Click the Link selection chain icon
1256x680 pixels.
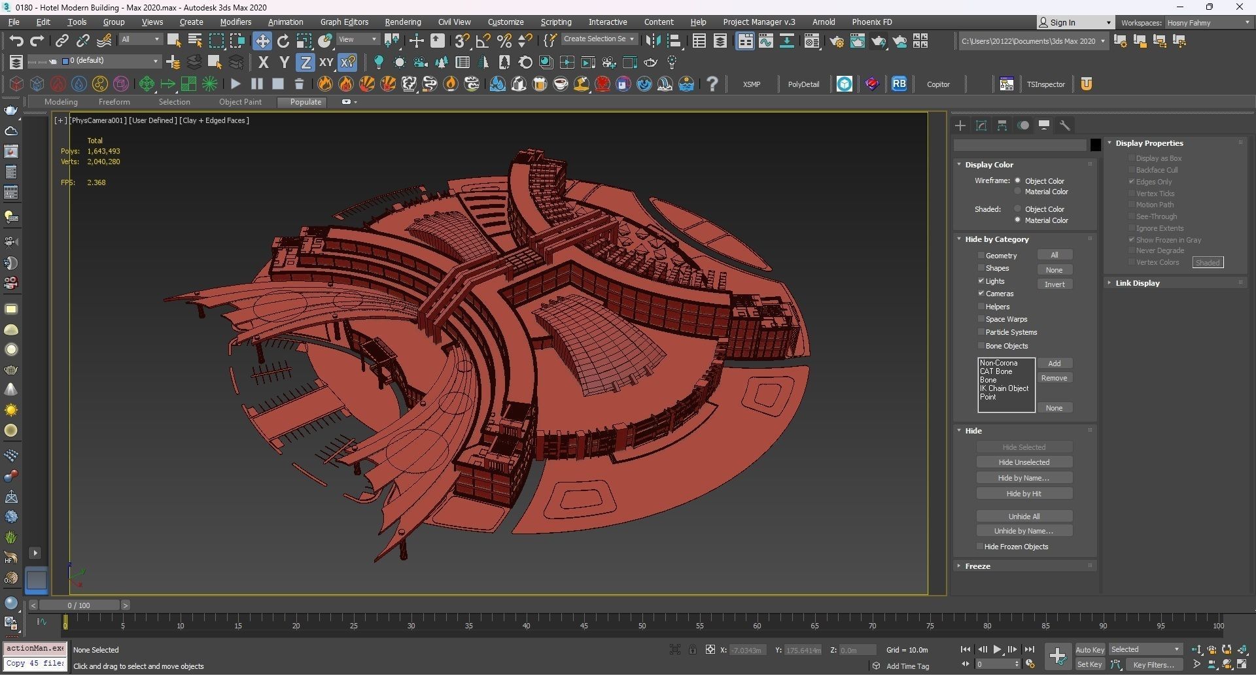[61, 41]
